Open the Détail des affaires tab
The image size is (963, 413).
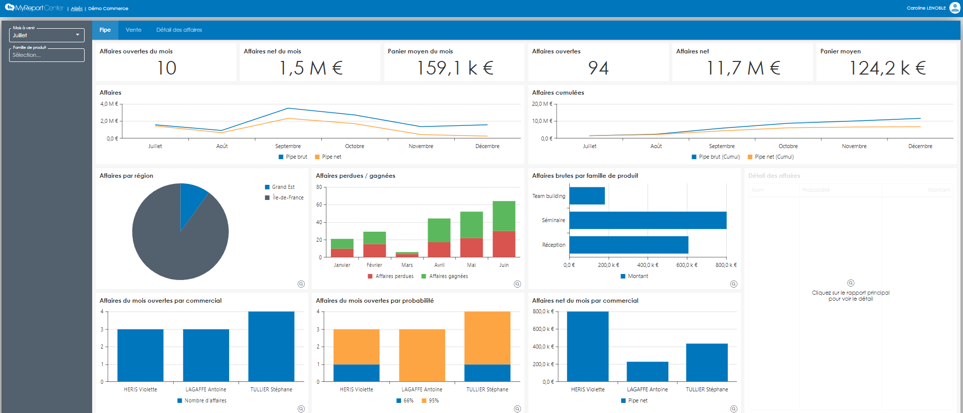[x=179, y=30]
